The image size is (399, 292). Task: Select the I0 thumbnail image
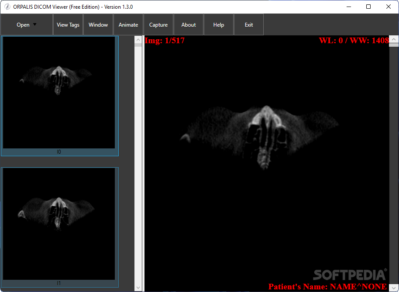coord(59,93)
